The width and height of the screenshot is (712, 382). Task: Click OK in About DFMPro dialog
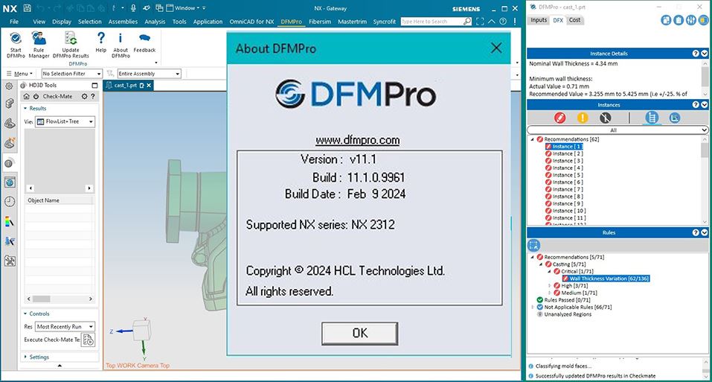click(359, 334)
